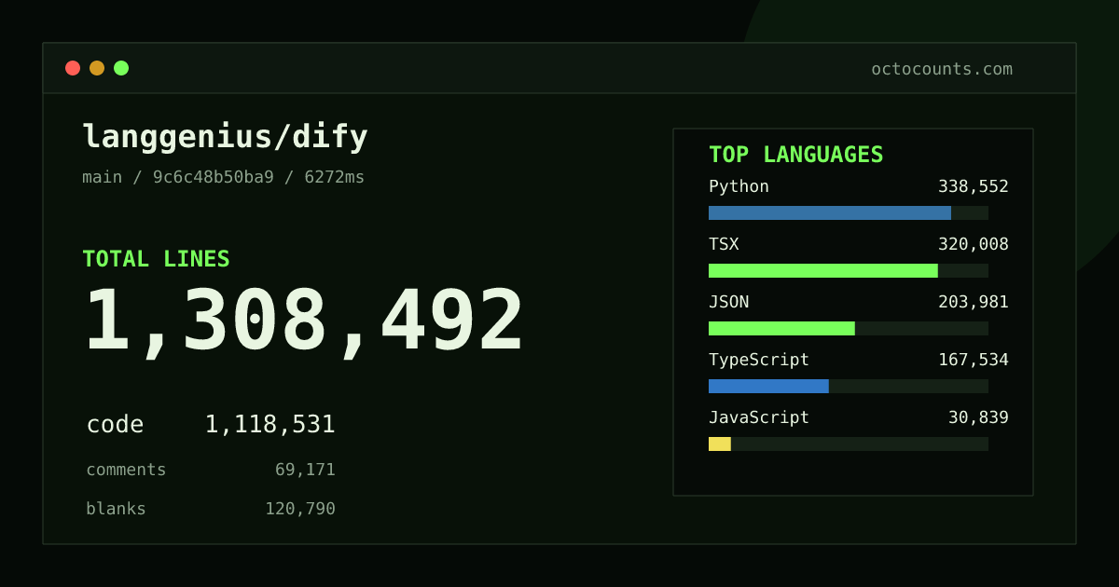Click the code label

115,425
